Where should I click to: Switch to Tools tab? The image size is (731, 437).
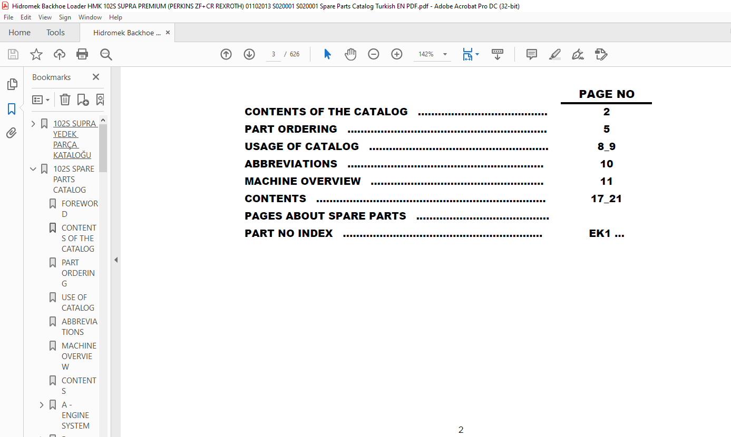[x=55, y=33]
